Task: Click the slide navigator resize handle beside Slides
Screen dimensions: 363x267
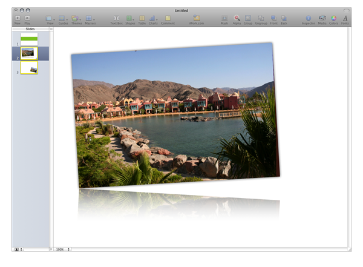Action: tap(51, 29)
